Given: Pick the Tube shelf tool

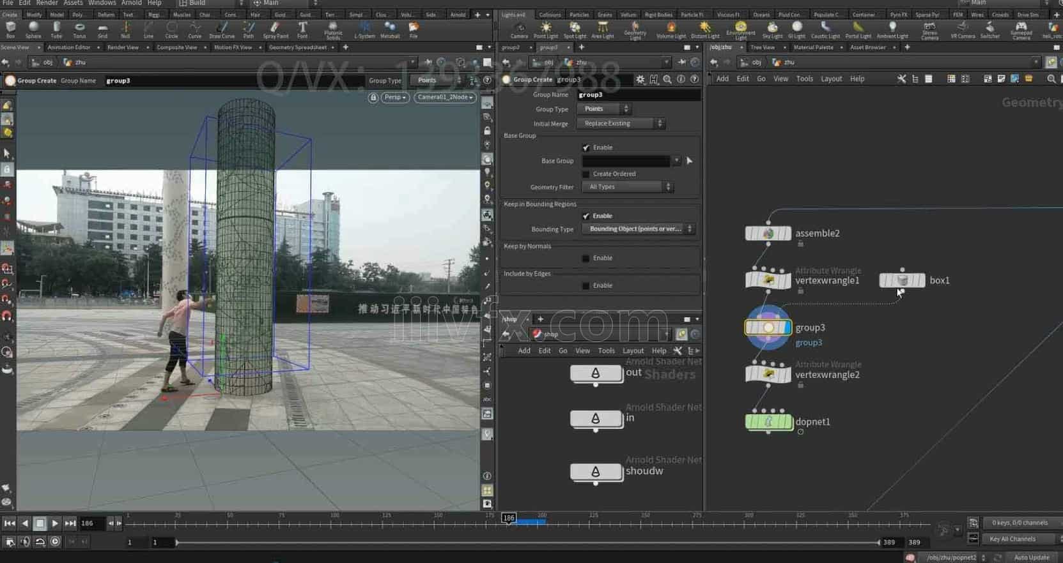Looking at the screenshot, I should 56,29.
